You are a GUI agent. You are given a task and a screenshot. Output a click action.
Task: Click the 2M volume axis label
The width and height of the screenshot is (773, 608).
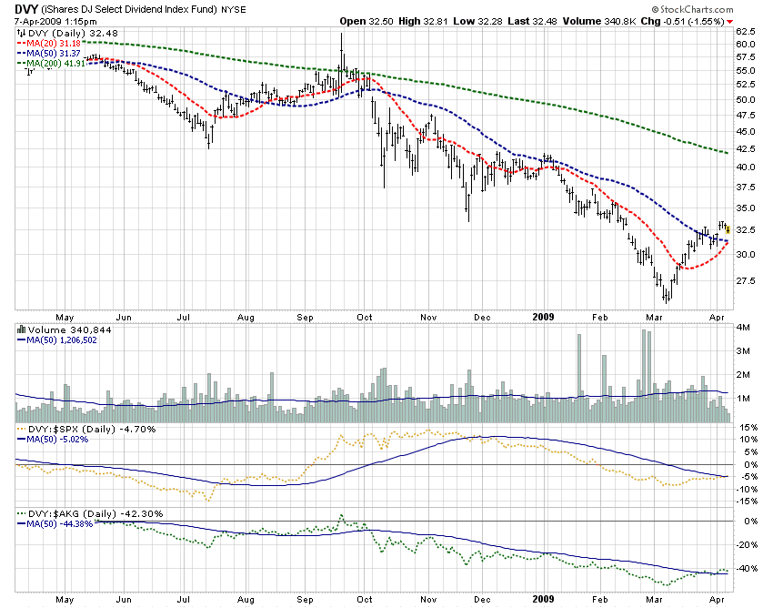point(743,375)
